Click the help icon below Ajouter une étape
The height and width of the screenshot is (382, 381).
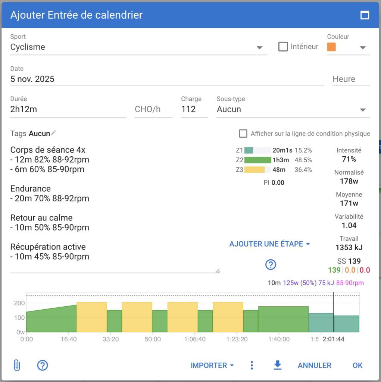pos(271,264)
